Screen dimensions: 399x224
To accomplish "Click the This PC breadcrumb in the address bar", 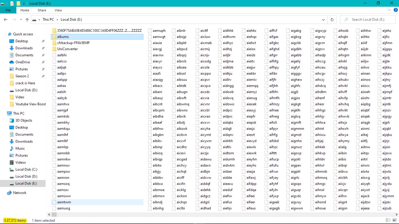I will [x=48, y=20].
